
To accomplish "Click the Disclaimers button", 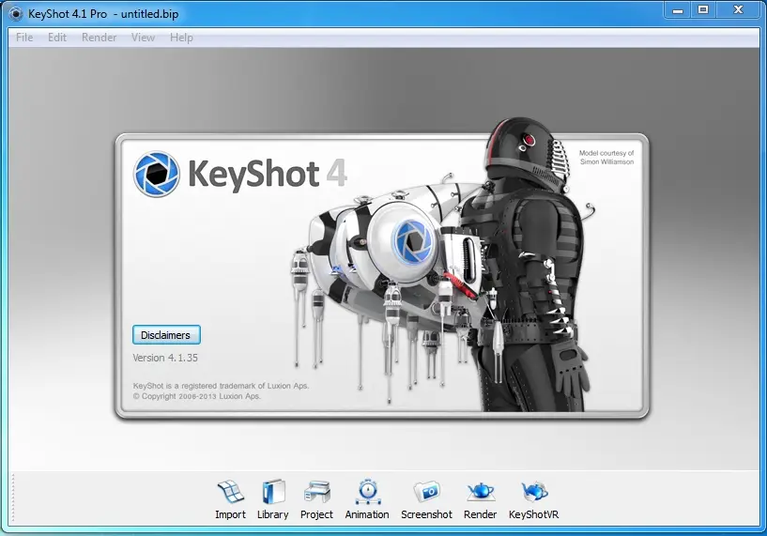I will tap(166, 335).
